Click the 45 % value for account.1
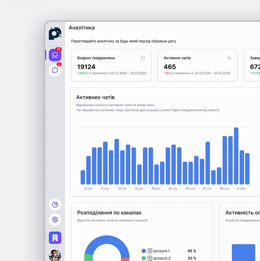Screen dimensions: 260x261 192,251
